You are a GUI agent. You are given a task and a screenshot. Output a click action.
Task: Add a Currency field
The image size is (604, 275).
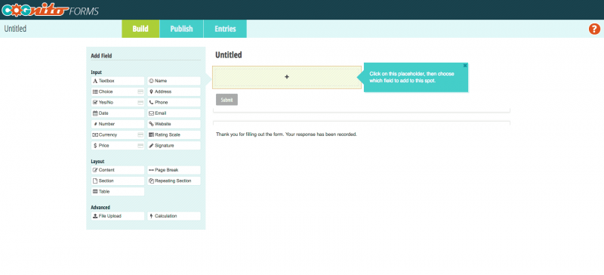(x=118, y=135)
